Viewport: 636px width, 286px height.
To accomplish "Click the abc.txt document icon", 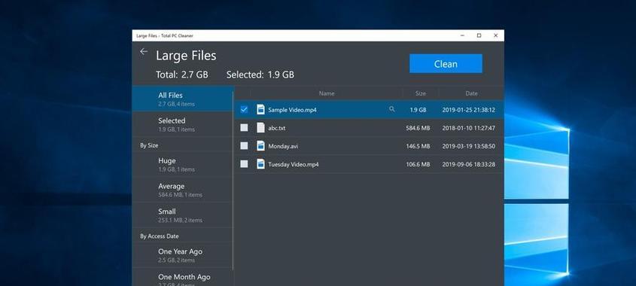I will [261, 128].
